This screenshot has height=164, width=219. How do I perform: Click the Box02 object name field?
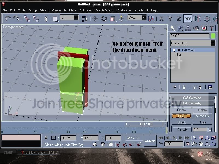[x=190, y=36]
